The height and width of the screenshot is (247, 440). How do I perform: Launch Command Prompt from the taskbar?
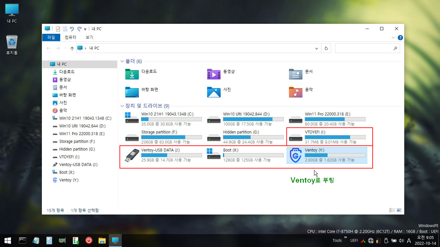(x=23, y=240)
